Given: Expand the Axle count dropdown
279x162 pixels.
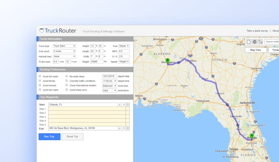Looking at the screenshot, I should (x=64, y=51).
